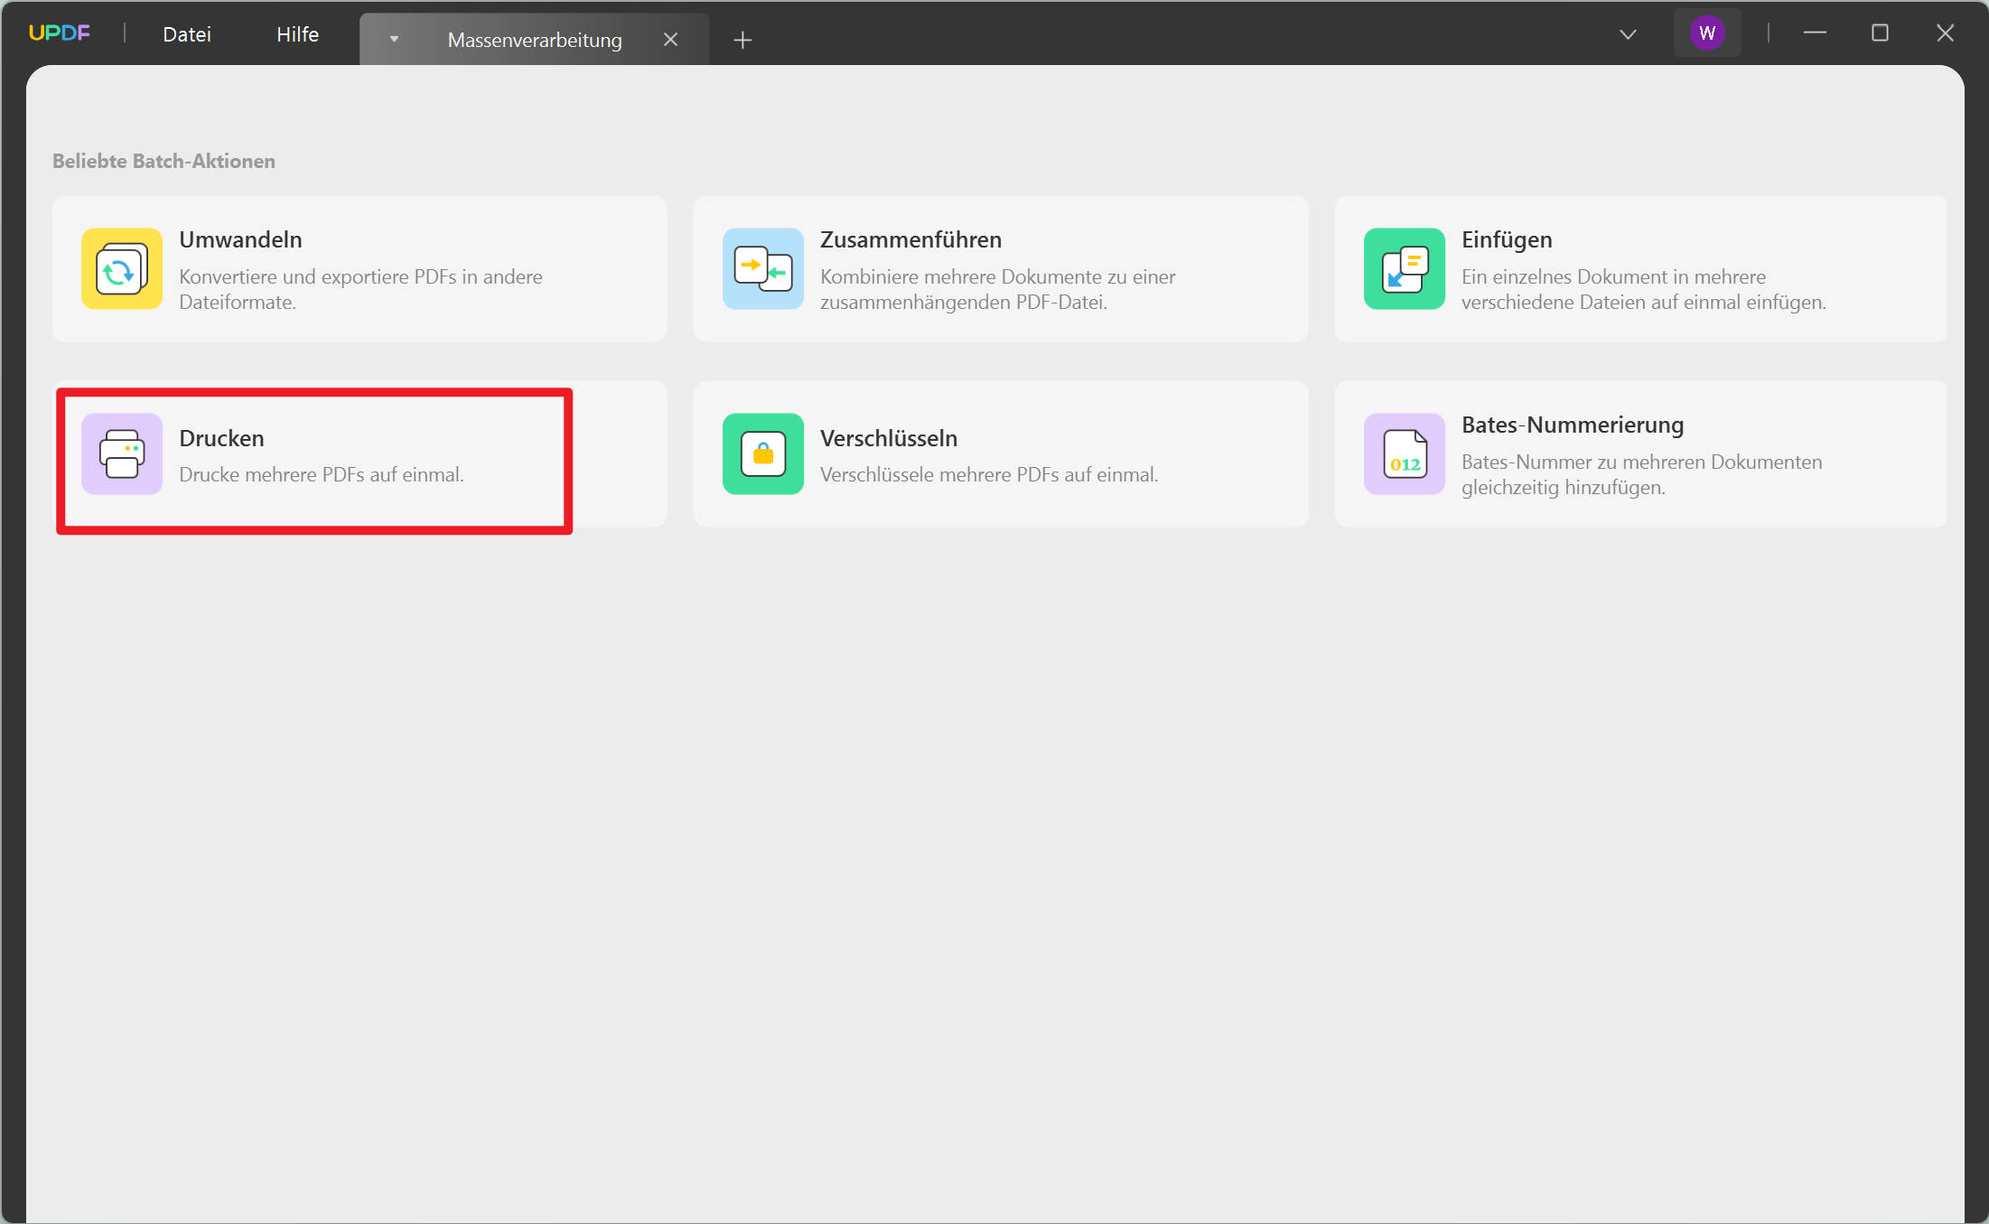Click the yellow Umwandeln convert icon
The width and height of the screenshot is (1989, 1224).
tap(122, 269)
